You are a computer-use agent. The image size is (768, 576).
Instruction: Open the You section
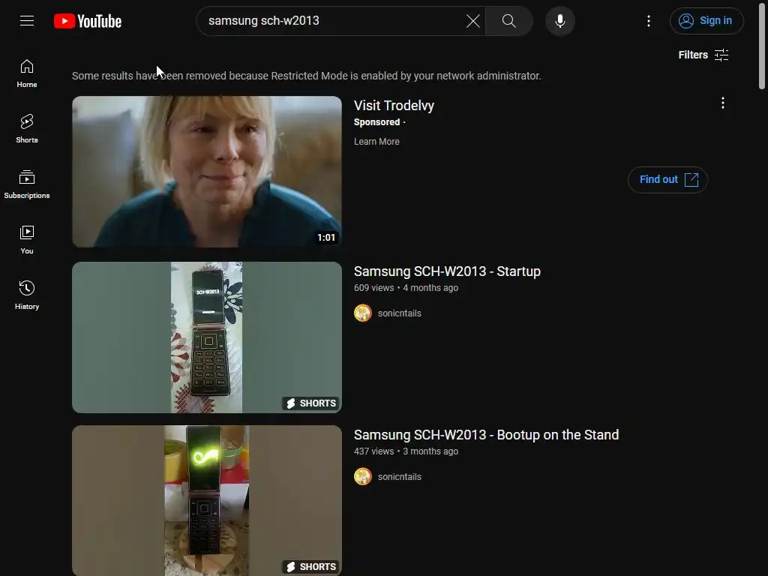coord(27,240)
